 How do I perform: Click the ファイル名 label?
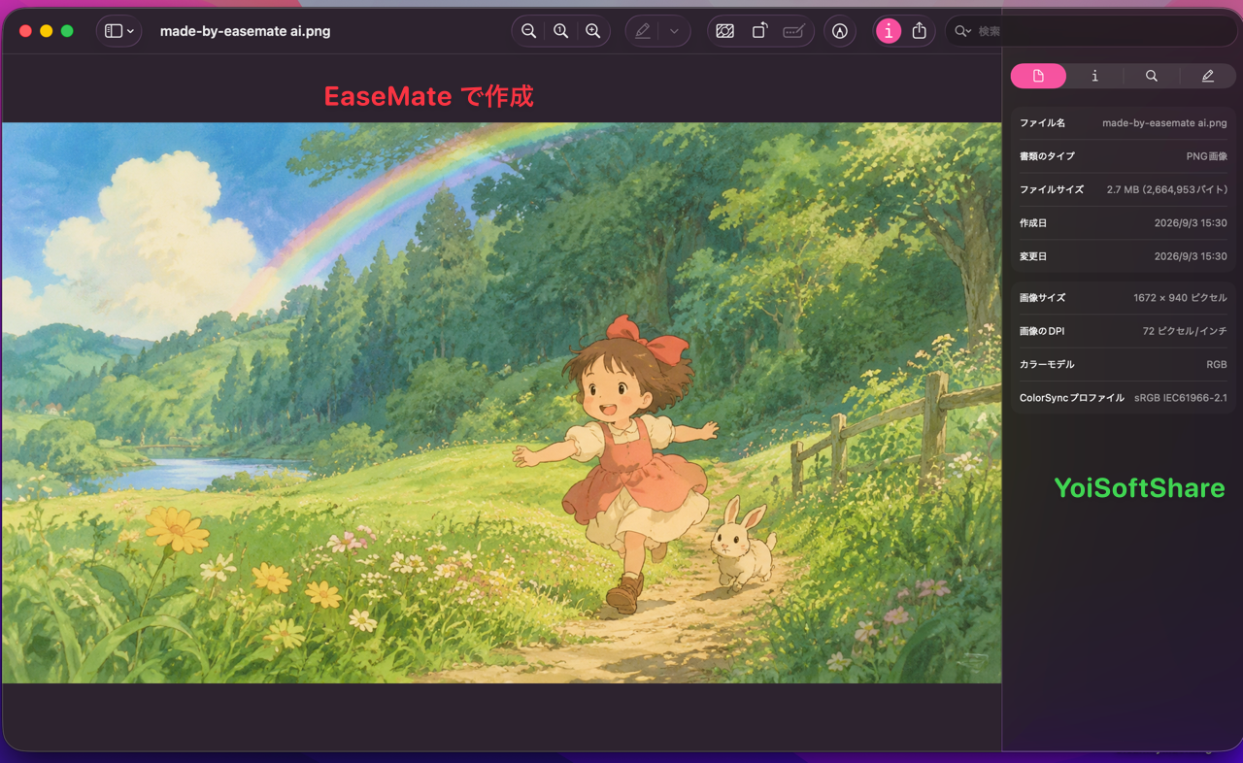click(1042, 123)
